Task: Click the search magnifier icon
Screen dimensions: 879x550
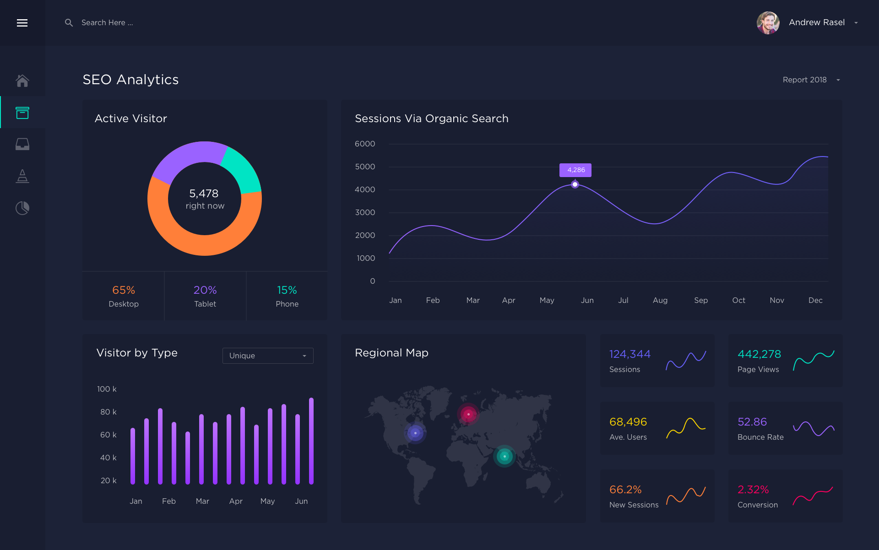Action: tap(68, 22)
